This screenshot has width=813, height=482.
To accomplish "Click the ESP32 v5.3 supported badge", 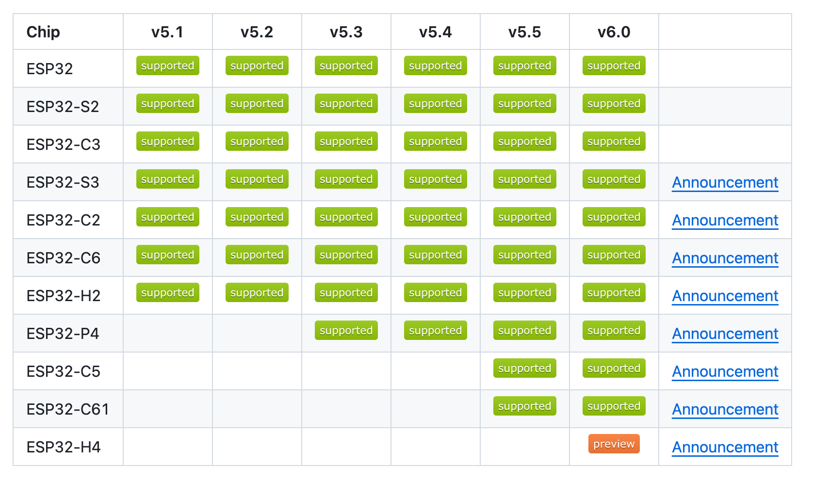I will coord(346,65).
